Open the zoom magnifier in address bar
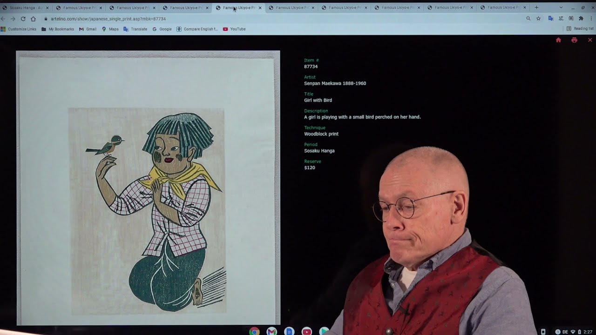Screen dimensions: 596x335 pos(528,19)
